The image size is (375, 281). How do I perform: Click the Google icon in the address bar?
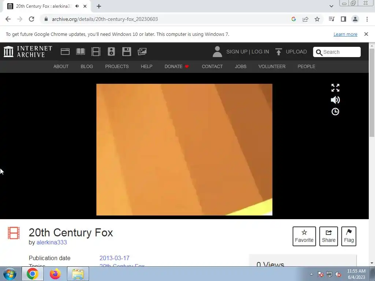(x=294, y=19)
